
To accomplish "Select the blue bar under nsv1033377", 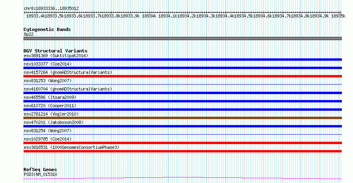I will (x=182, y=68).
